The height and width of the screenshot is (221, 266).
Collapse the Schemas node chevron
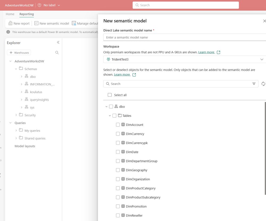pos(16,69)
